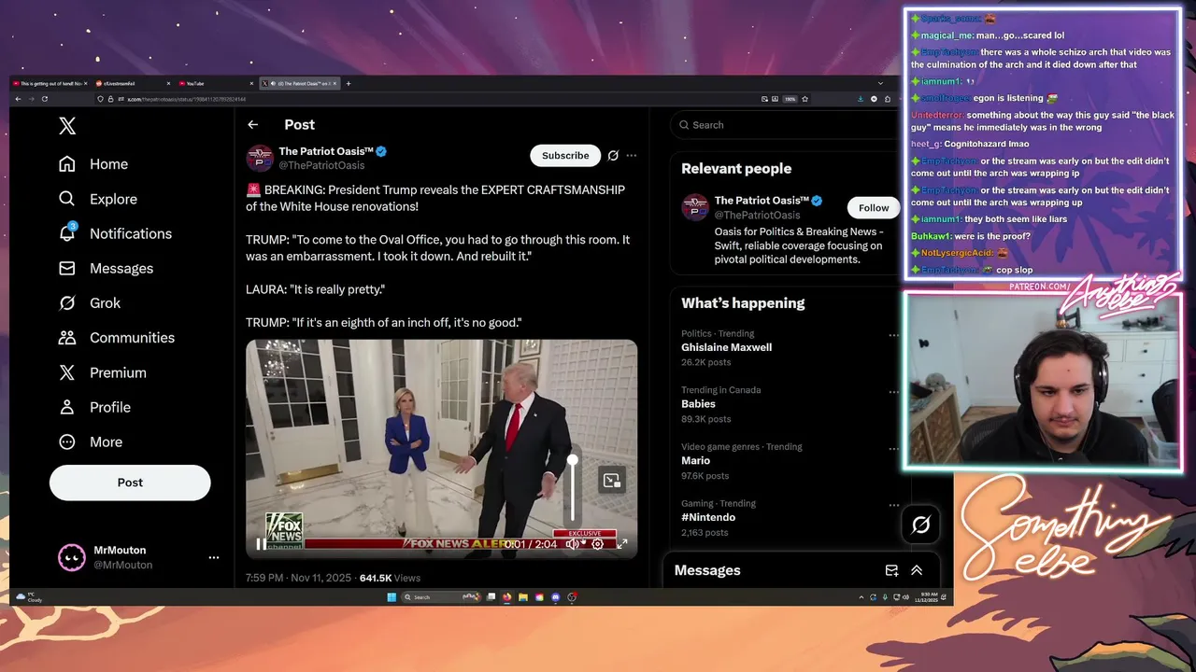The height and width of the screenshot is (672, 1196).
Task: Click @ThePatriotOasis handle under post author
Action: coord(321,165)
